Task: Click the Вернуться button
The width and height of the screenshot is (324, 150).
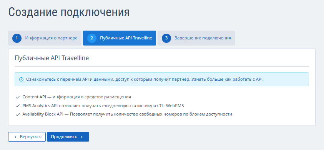Action: click(27, 137)
